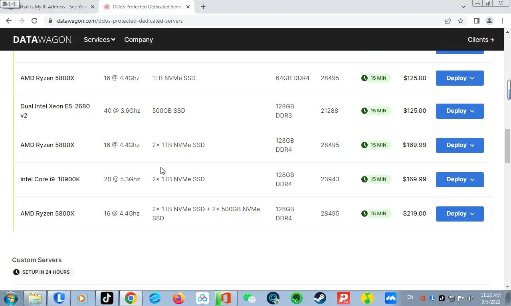Click the share page icon in address bar
The width and height of the screenshot is (511, 306).
coord(448,21)
